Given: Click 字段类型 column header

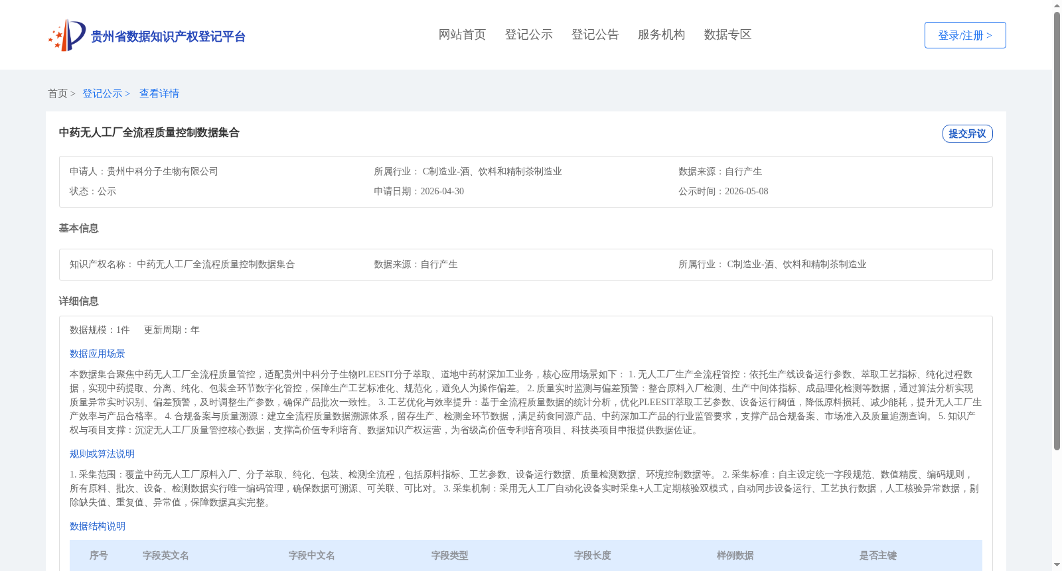Looking at the screenshot, I should pos(450,556).
